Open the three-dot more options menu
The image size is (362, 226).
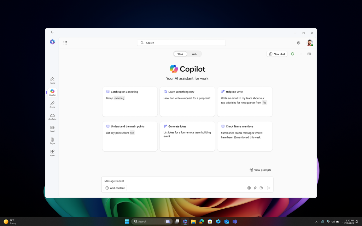coord(301,54)
